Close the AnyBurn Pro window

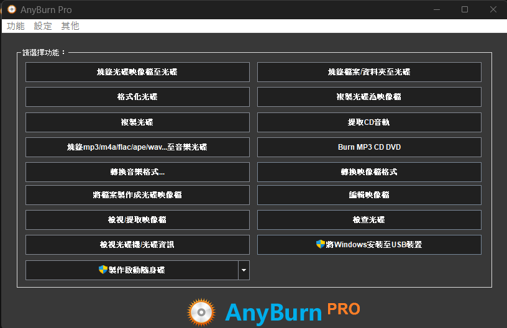[x=493, y=10]
